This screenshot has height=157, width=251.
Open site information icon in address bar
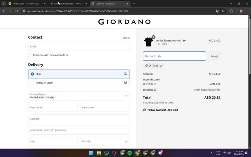(24, 11)
